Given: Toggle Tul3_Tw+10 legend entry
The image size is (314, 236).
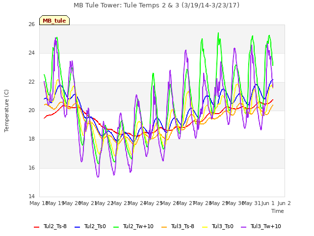Looking at the screenshot, I should pos(261,226).
